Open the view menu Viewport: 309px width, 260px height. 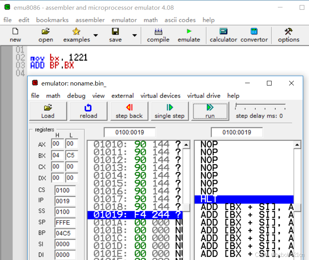tap(98, 96)
